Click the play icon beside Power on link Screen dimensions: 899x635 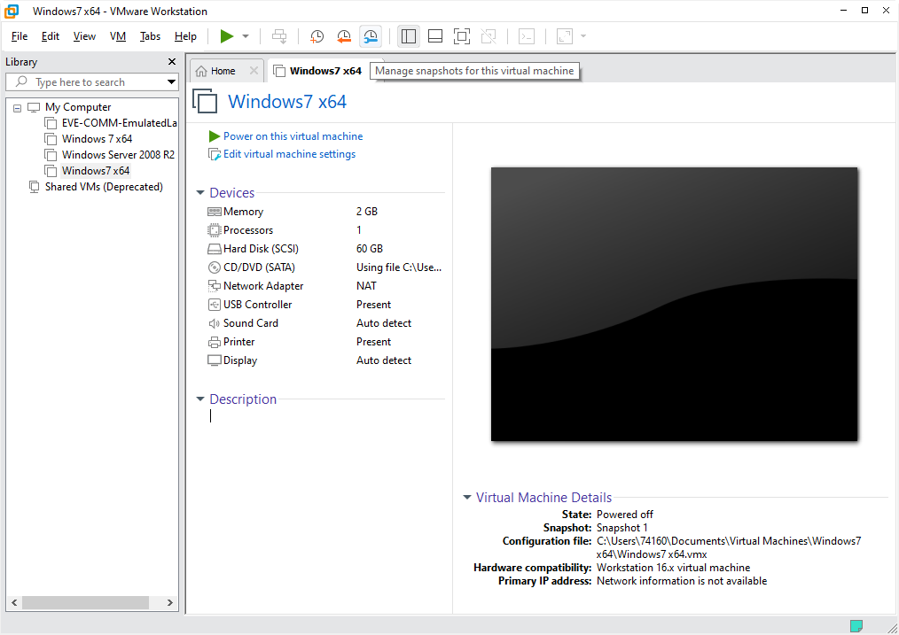pos(215,136)
